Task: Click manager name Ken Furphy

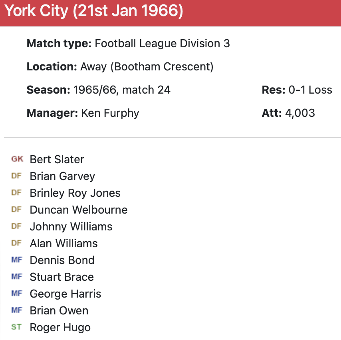Action: 110,113
